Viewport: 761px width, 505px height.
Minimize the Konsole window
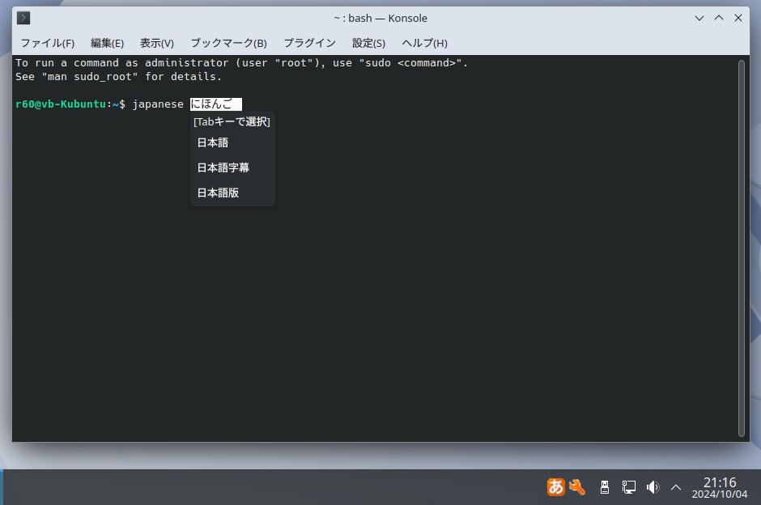pos(699,18)
